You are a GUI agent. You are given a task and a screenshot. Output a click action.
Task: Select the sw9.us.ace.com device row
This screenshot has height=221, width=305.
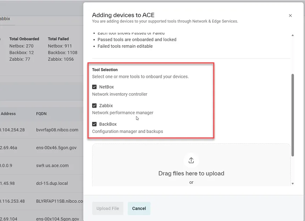[x=42, y=165]
